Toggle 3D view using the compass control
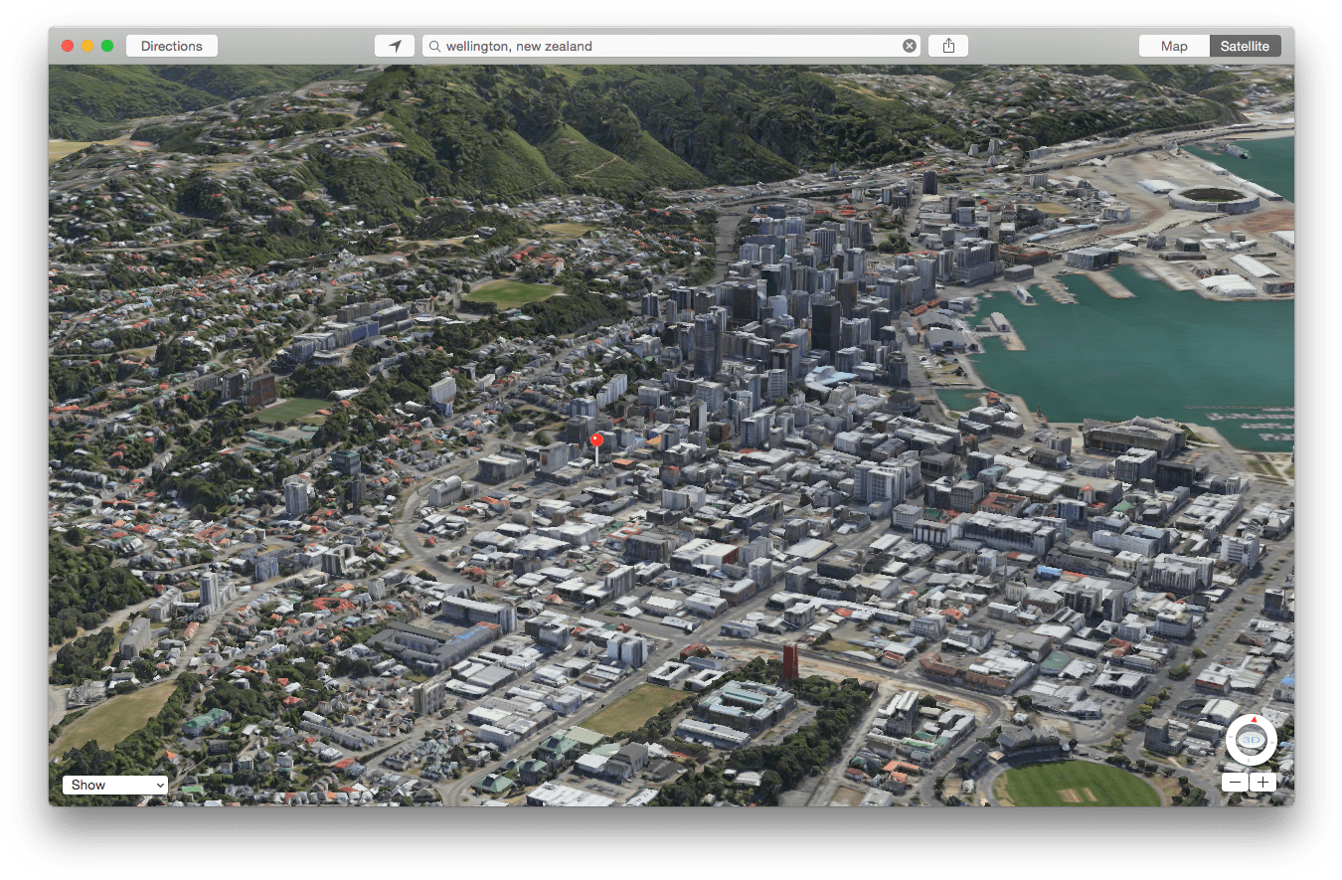This screenshot has height=880, width=1342. pyautogui.click(x=1252, y=740)
